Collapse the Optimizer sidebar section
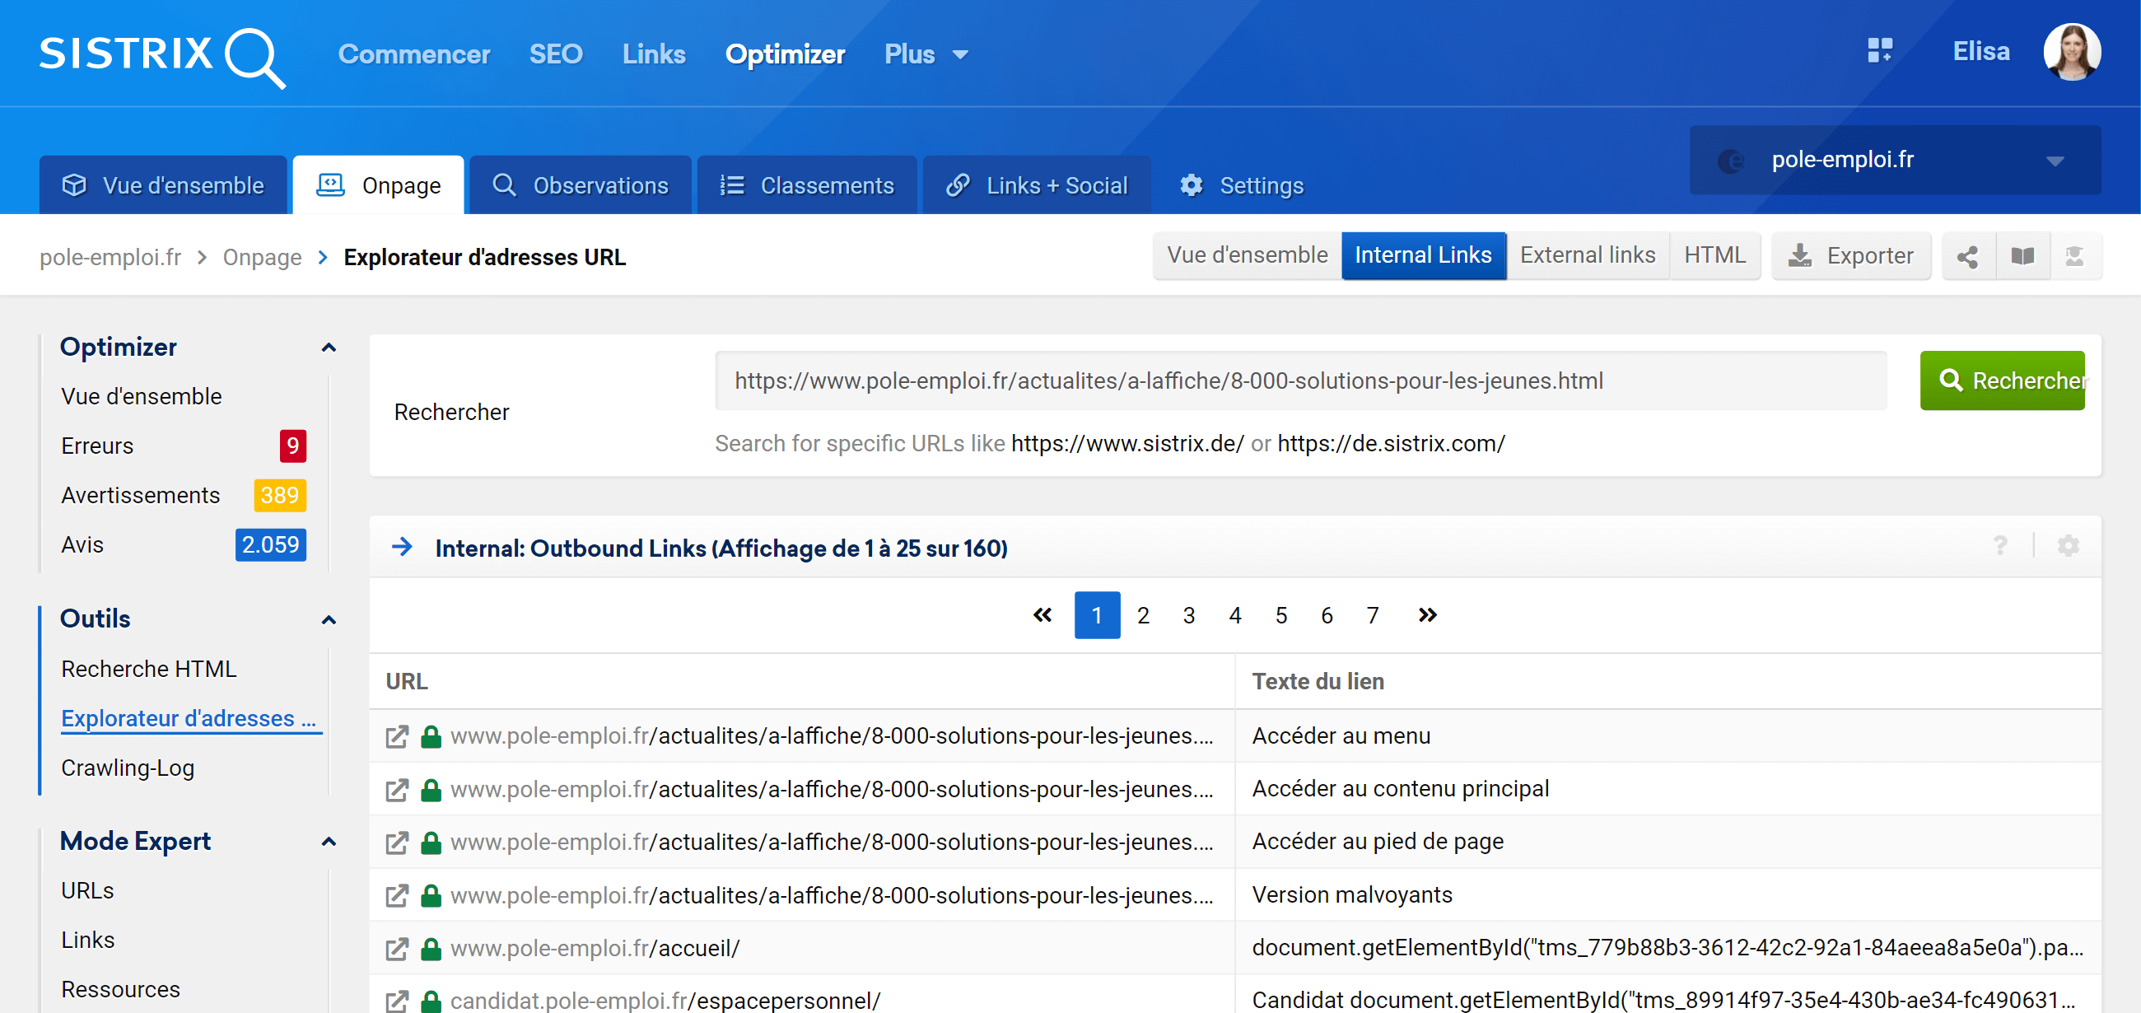Viewport: 2141px width, 1013px height. click(329, 348)
